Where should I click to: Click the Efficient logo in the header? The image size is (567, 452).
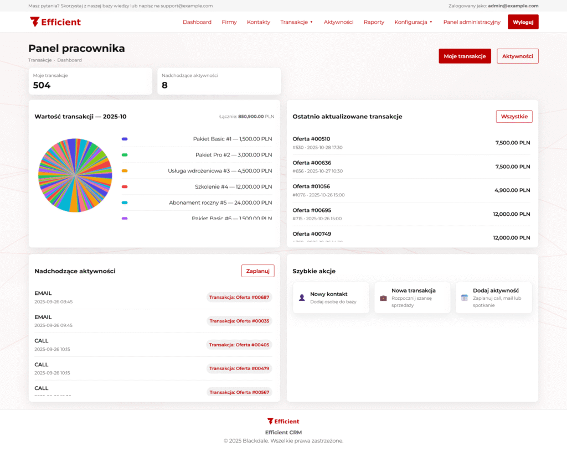click(55, 22)
